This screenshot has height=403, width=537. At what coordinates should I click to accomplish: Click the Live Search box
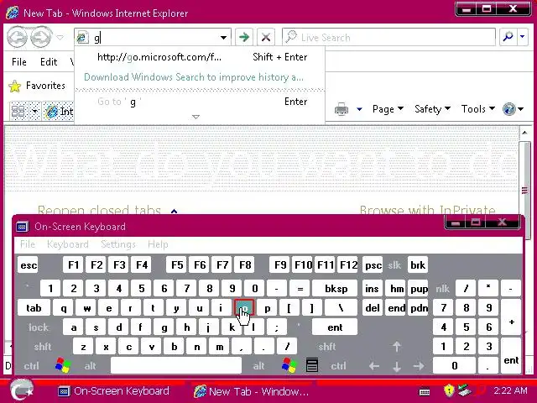click(388, 37)
